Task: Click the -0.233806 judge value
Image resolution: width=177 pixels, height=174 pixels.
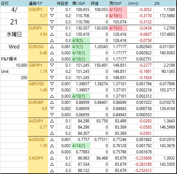Action: coord(143,158)
